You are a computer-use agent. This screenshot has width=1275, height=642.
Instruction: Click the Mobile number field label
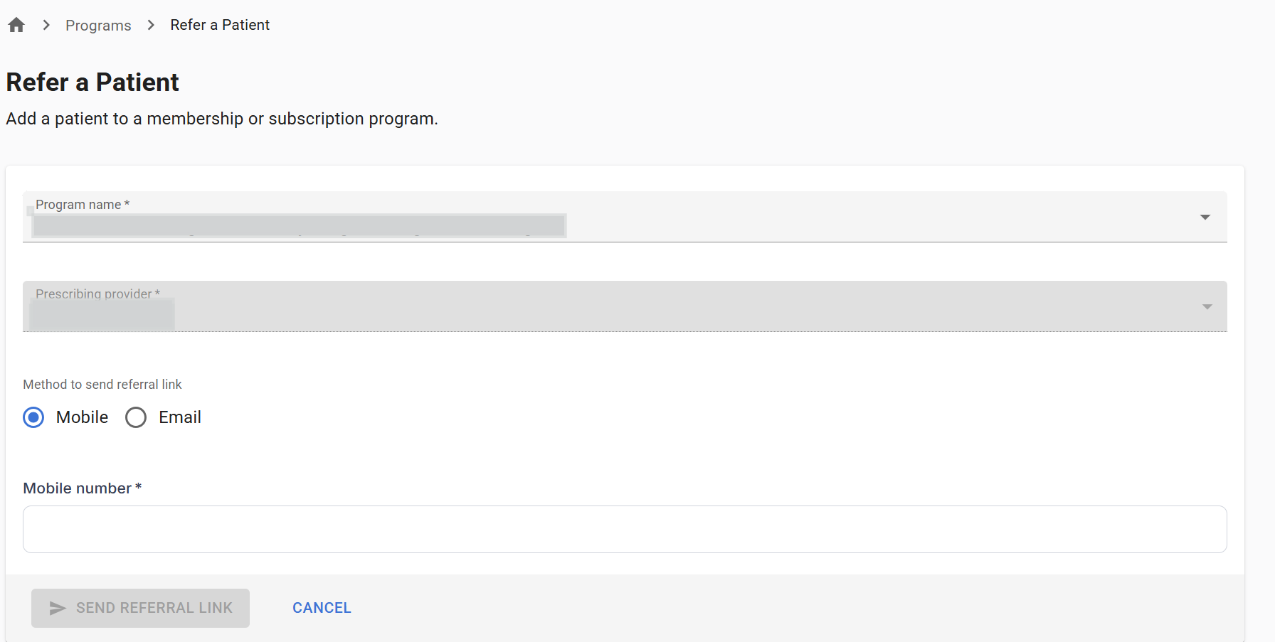click(83, 488)
